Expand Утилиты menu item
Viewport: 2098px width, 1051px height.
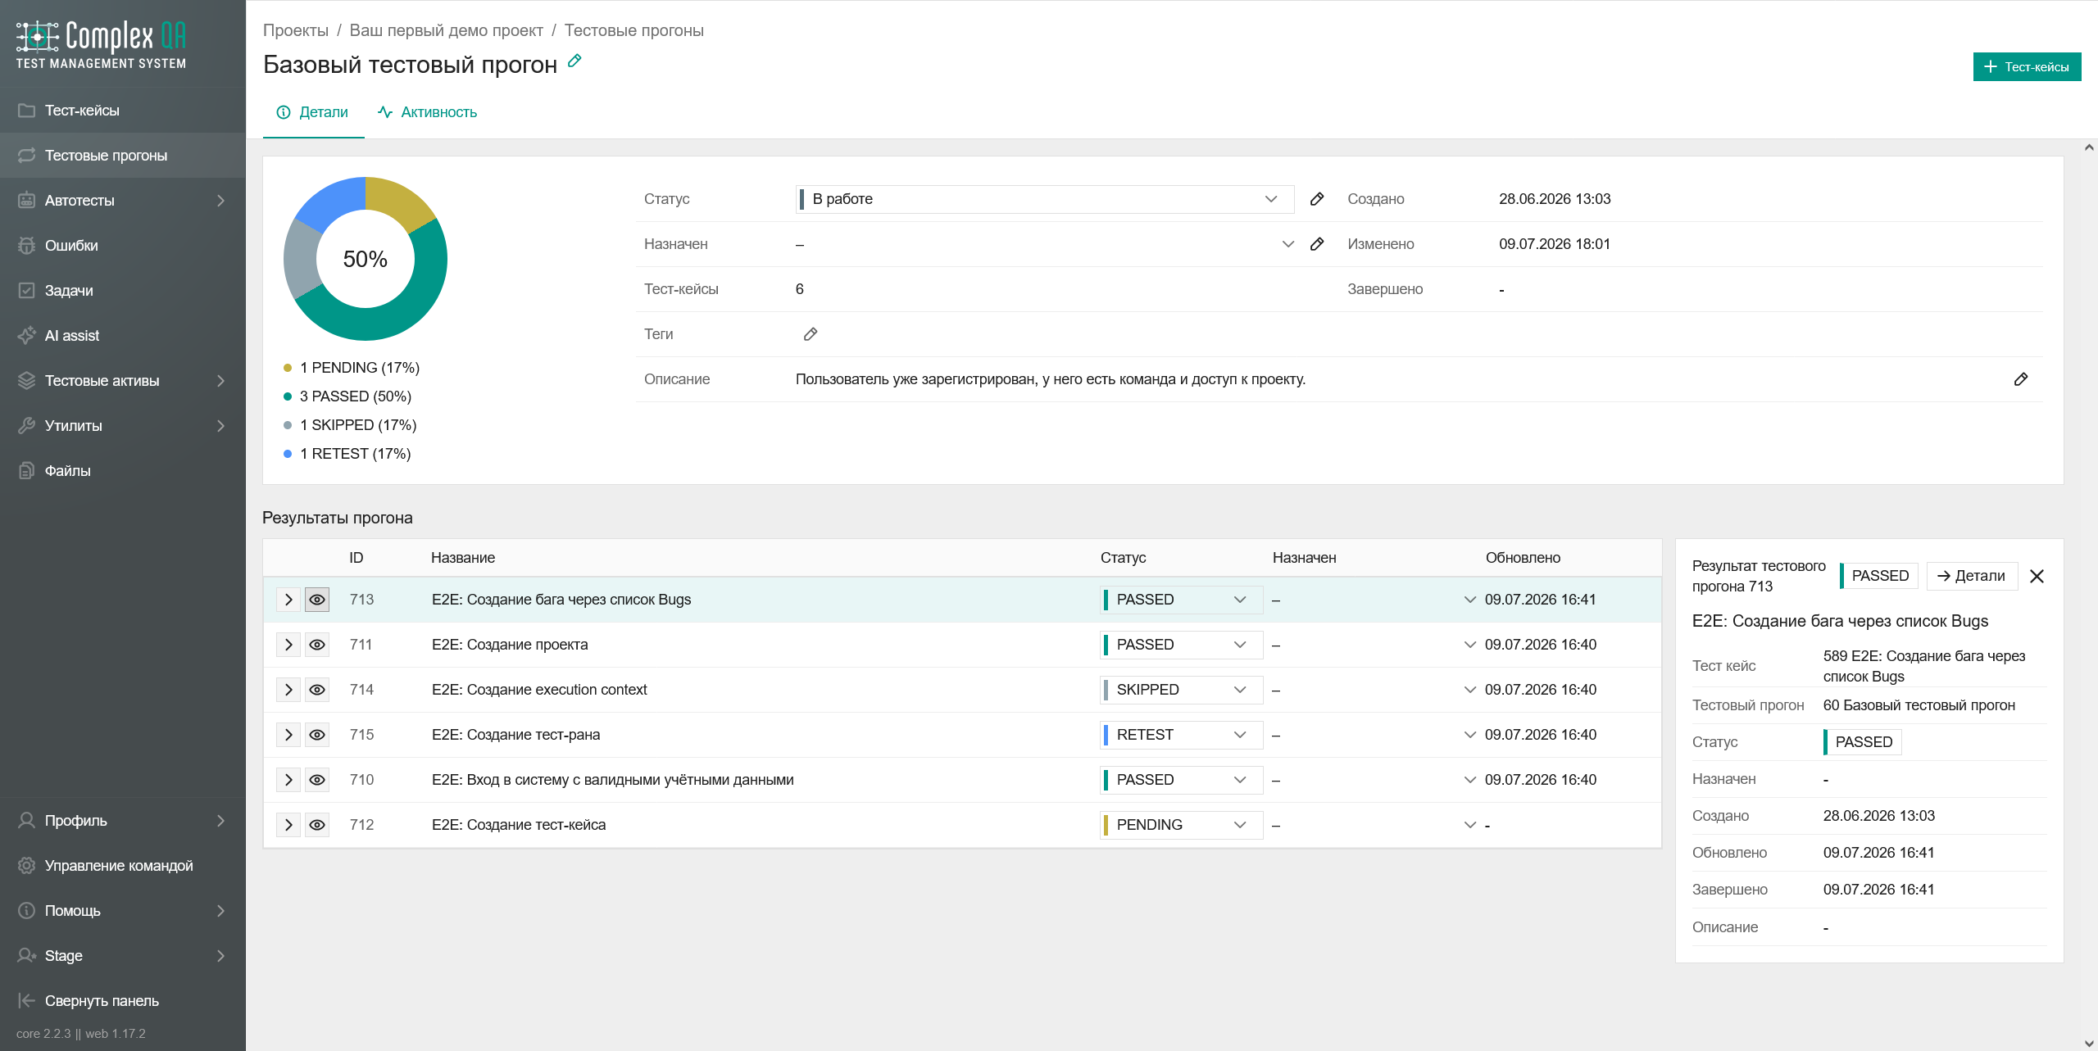(123, 426)
